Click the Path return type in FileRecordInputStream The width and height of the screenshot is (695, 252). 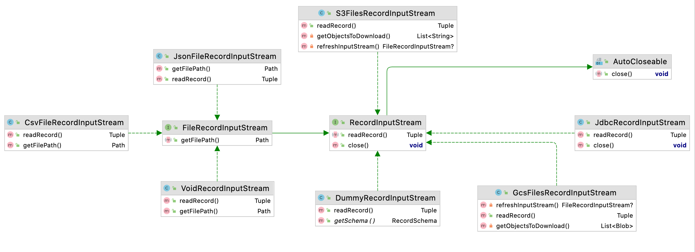pos(262,140)
